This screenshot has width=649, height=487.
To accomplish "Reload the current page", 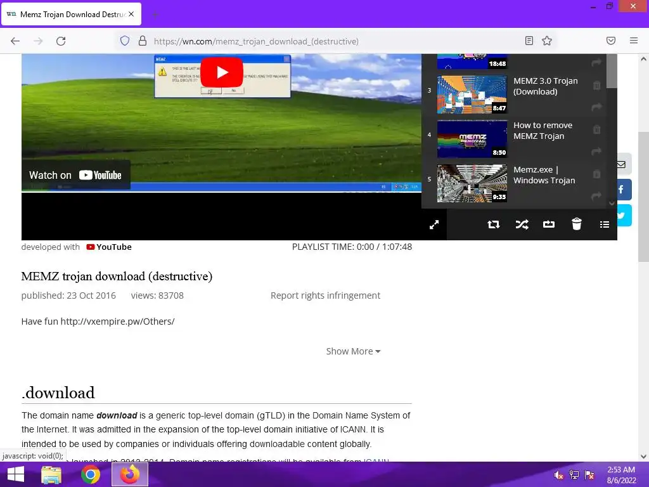I will pyautogui.click(x=61, y=41).
